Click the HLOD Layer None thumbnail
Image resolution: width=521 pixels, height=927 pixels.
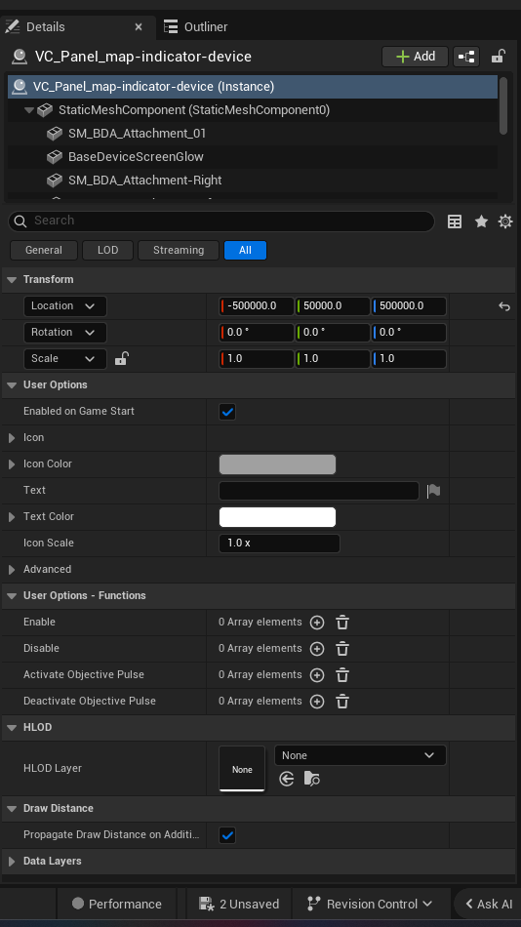tap(242, 769)
